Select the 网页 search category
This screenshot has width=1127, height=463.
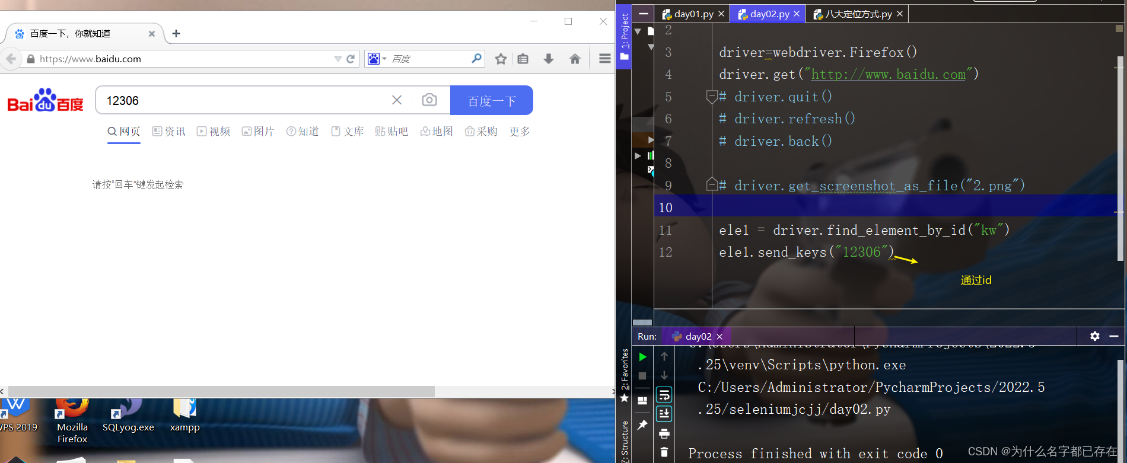click(124, 131)
